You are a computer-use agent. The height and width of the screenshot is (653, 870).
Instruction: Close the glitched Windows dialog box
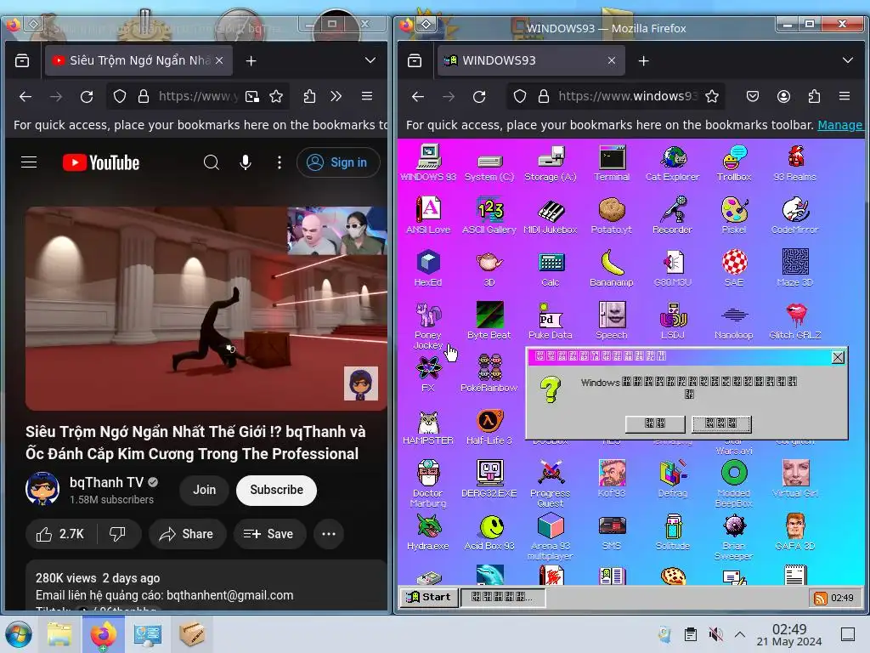[838, 357]
